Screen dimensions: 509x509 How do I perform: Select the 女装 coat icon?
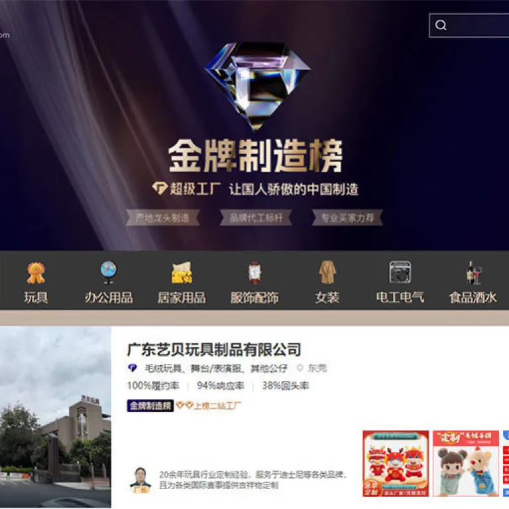tap(327, 272)
